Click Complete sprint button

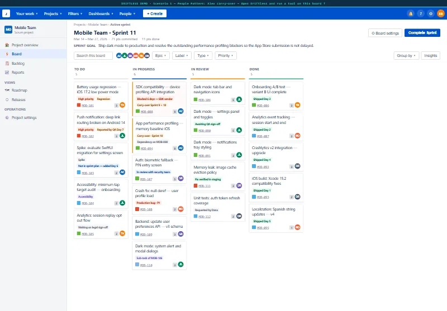[x=422, y=33]
